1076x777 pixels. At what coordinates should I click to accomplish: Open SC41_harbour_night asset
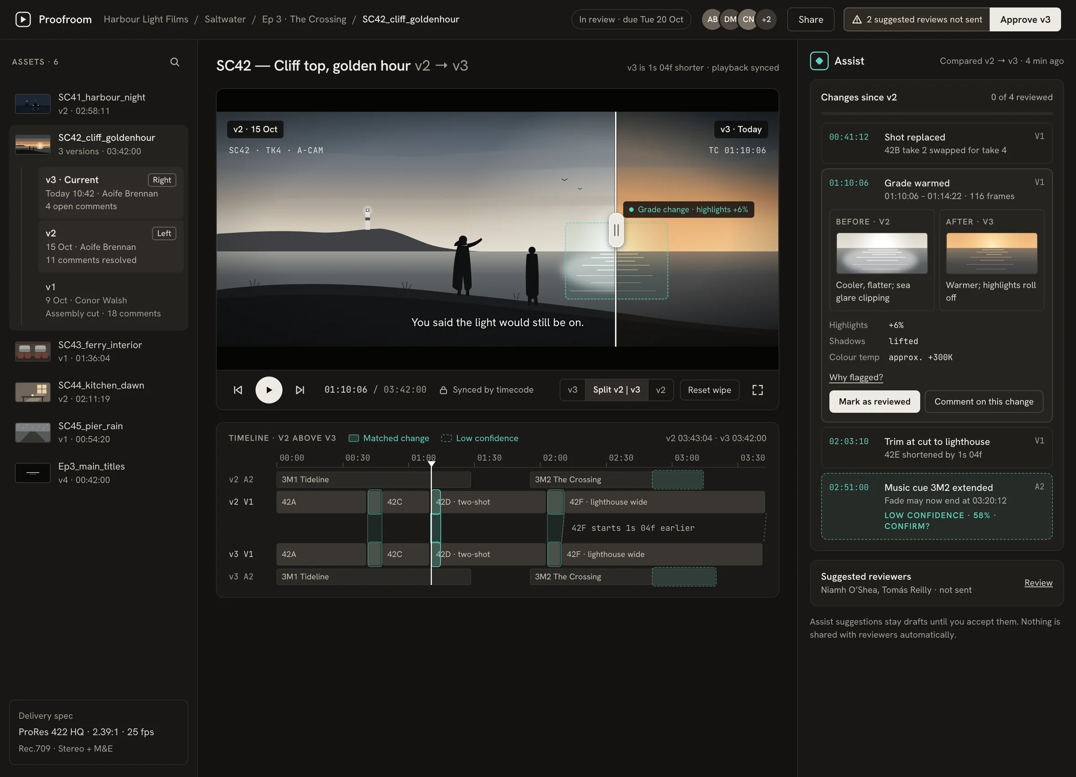99,104
